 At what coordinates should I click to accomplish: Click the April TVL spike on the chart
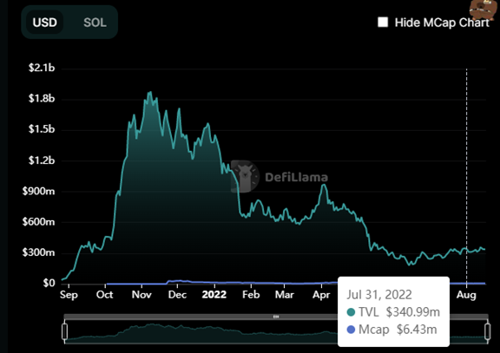click(324, 186)
